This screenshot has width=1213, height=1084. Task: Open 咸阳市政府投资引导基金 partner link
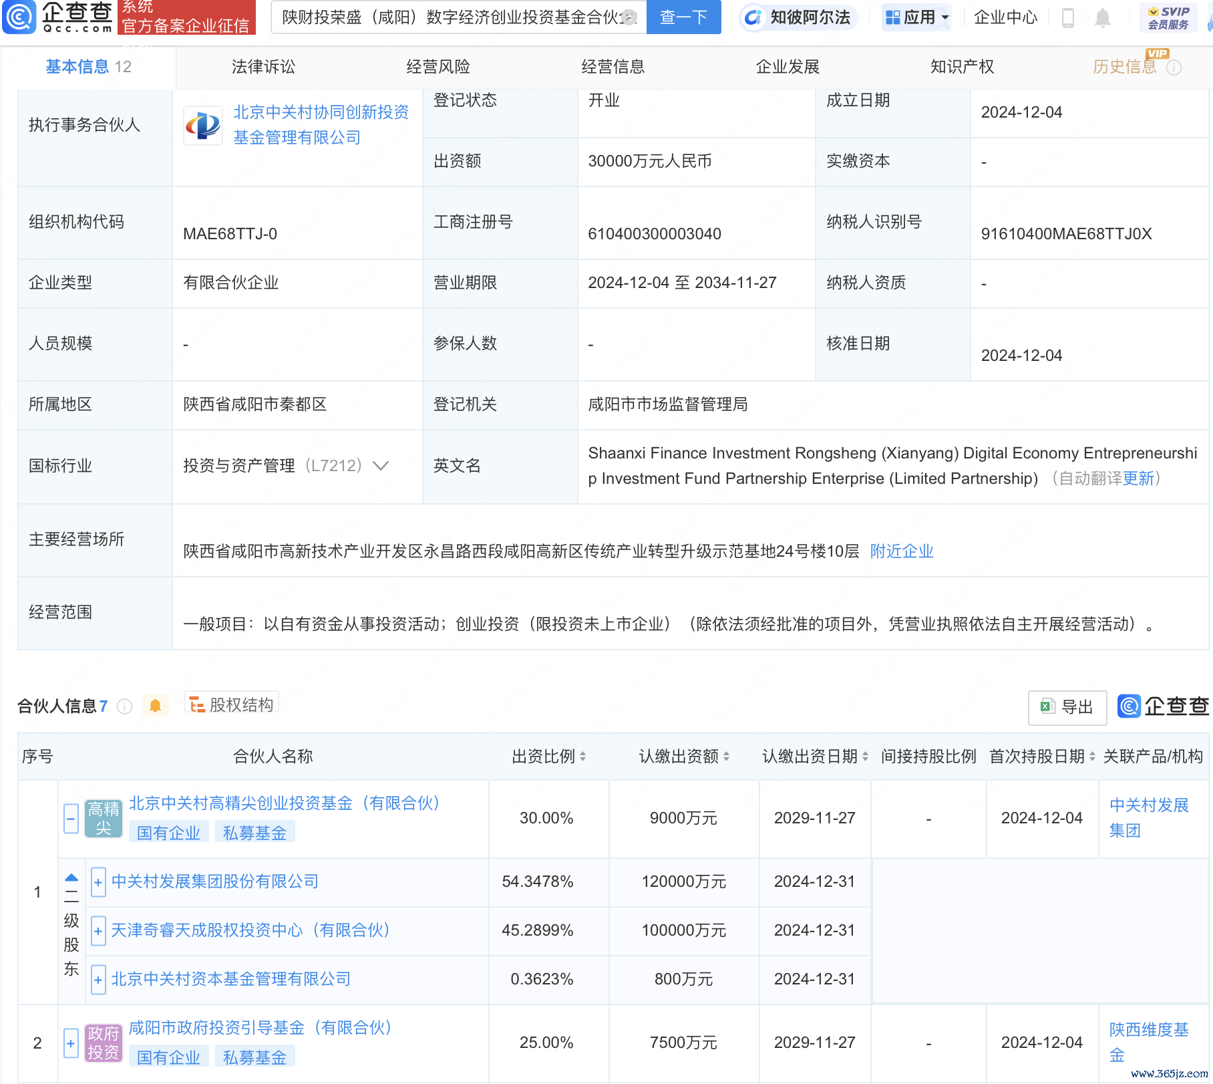tap(261, 1028)
